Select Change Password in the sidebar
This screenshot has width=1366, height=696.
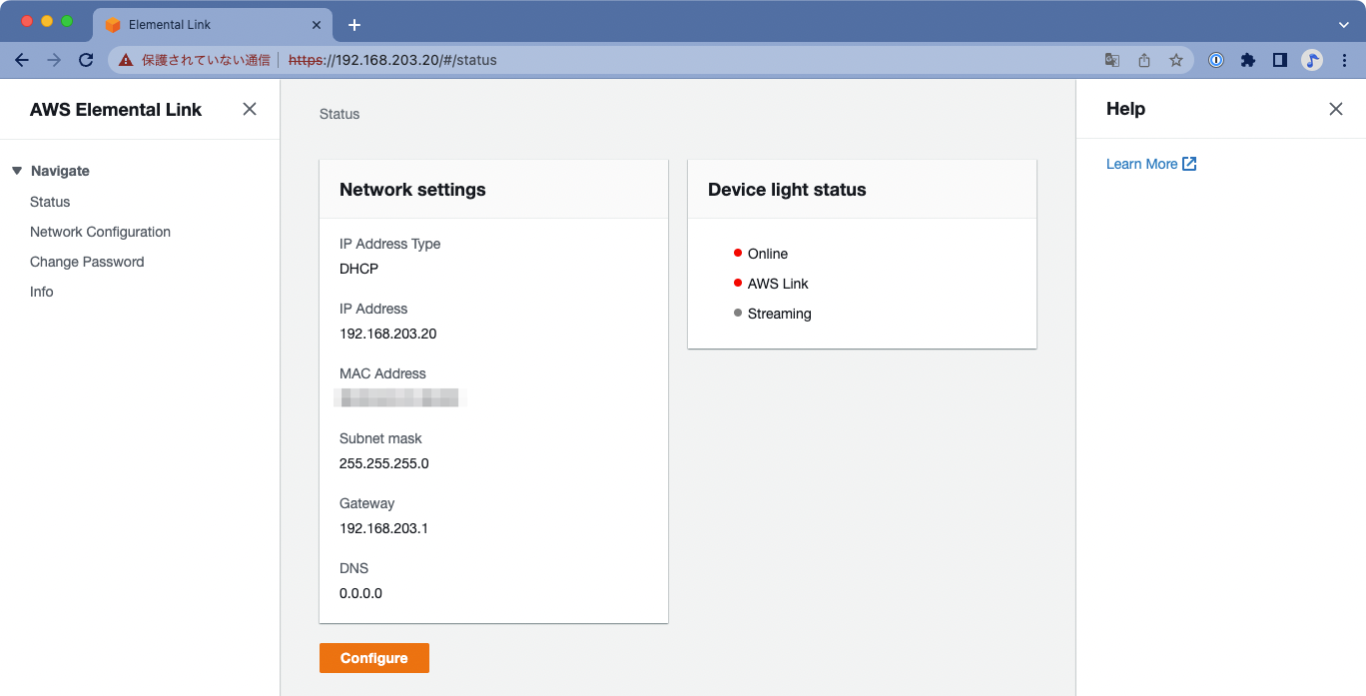85,261
